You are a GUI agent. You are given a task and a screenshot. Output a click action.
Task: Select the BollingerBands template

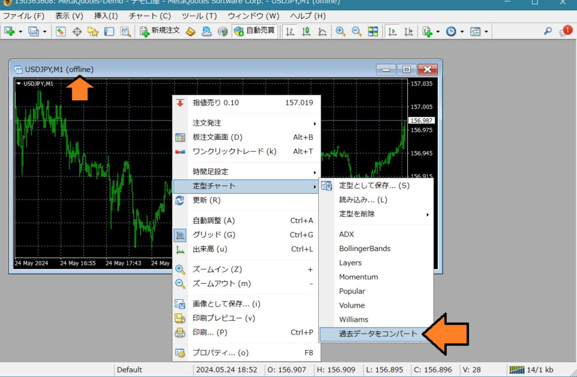367,248
